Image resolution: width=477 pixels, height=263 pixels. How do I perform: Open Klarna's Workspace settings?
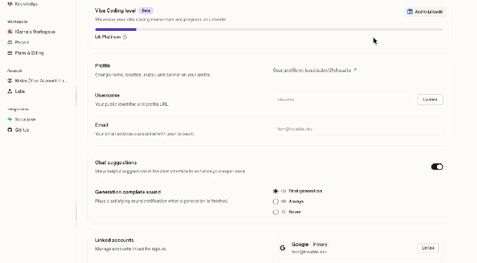click(32, 32)
